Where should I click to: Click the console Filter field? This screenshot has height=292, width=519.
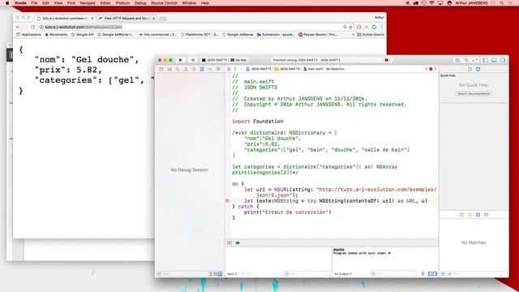[x=393, y=274]
